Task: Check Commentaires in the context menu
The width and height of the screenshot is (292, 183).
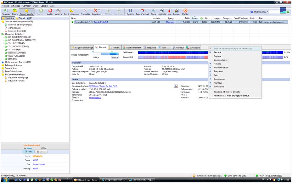Action: click(x=221, y=60)
